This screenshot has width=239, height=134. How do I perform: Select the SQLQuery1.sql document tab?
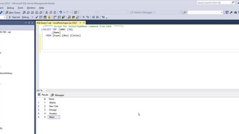click(57, 23)
